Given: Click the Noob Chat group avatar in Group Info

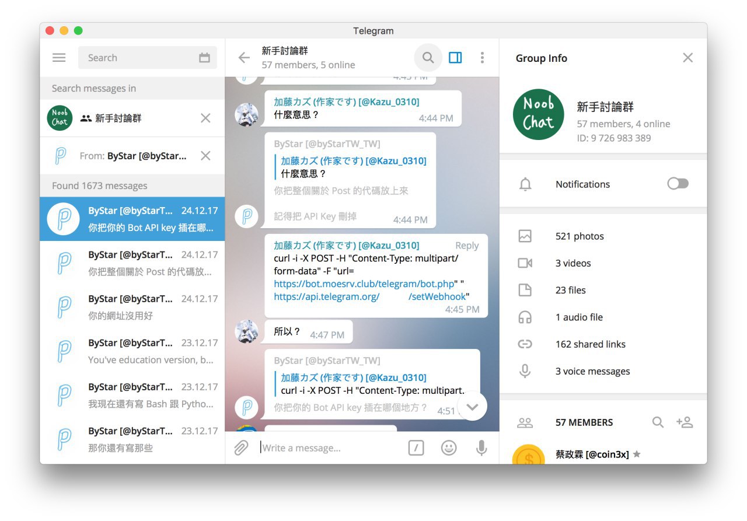Looking at the screenshot, I should point(539,114).
